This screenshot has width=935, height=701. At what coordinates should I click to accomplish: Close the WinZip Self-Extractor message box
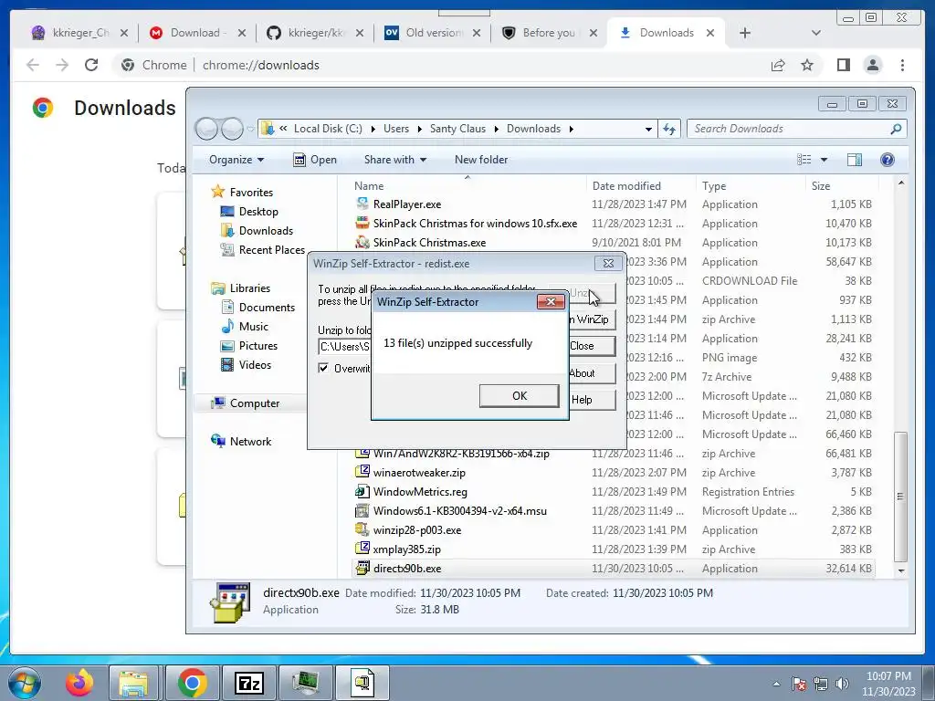click(x=551, y=301)
